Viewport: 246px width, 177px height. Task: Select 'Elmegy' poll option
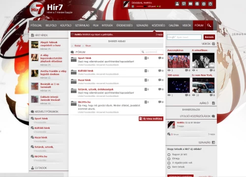(x=169, y=159)
